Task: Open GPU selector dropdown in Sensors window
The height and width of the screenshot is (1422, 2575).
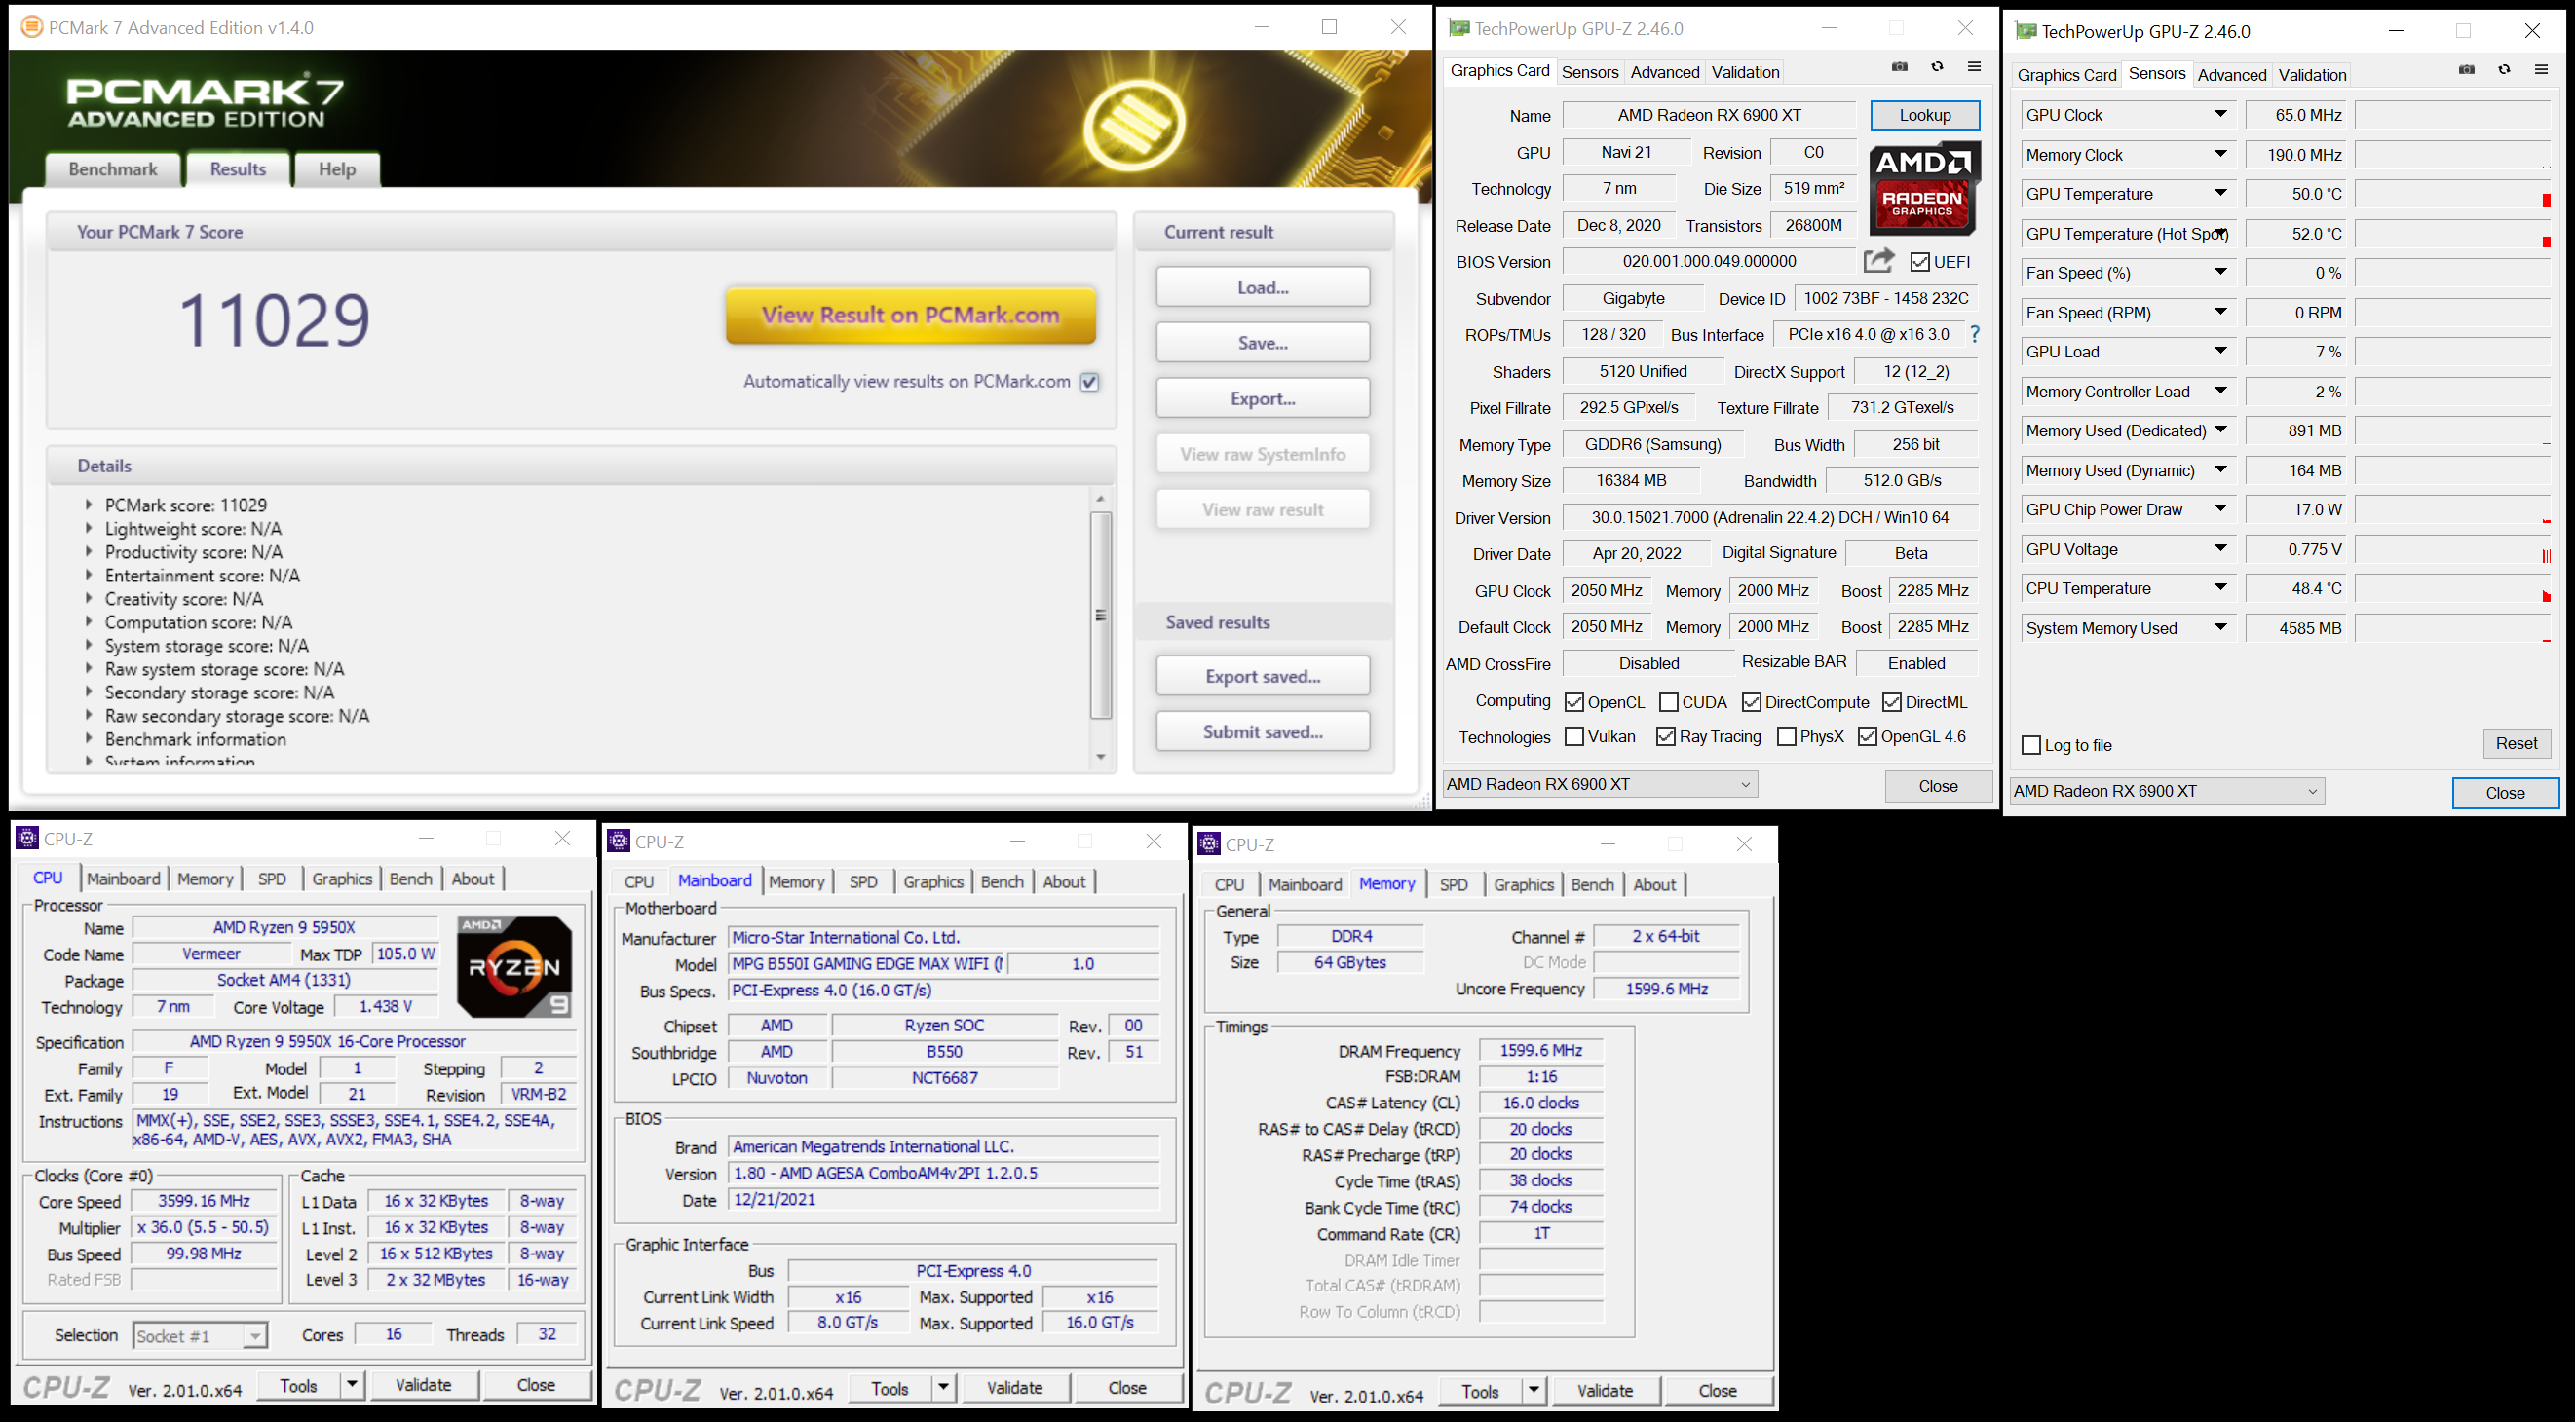Action: [x=2167, y=791]
